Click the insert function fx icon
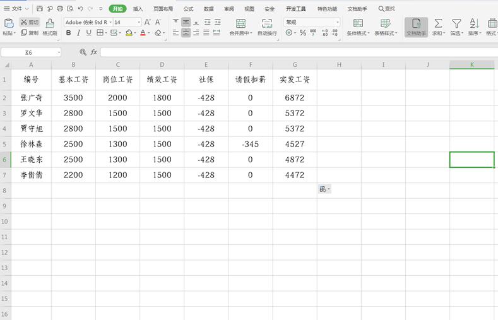Image resolution: width=498 pixels, height=320 pixels. [93, 52]
